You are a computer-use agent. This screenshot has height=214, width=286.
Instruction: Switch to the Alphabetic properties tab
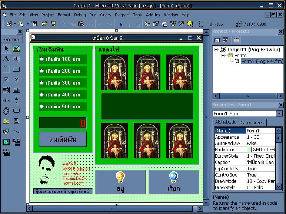tap(226, 122)
